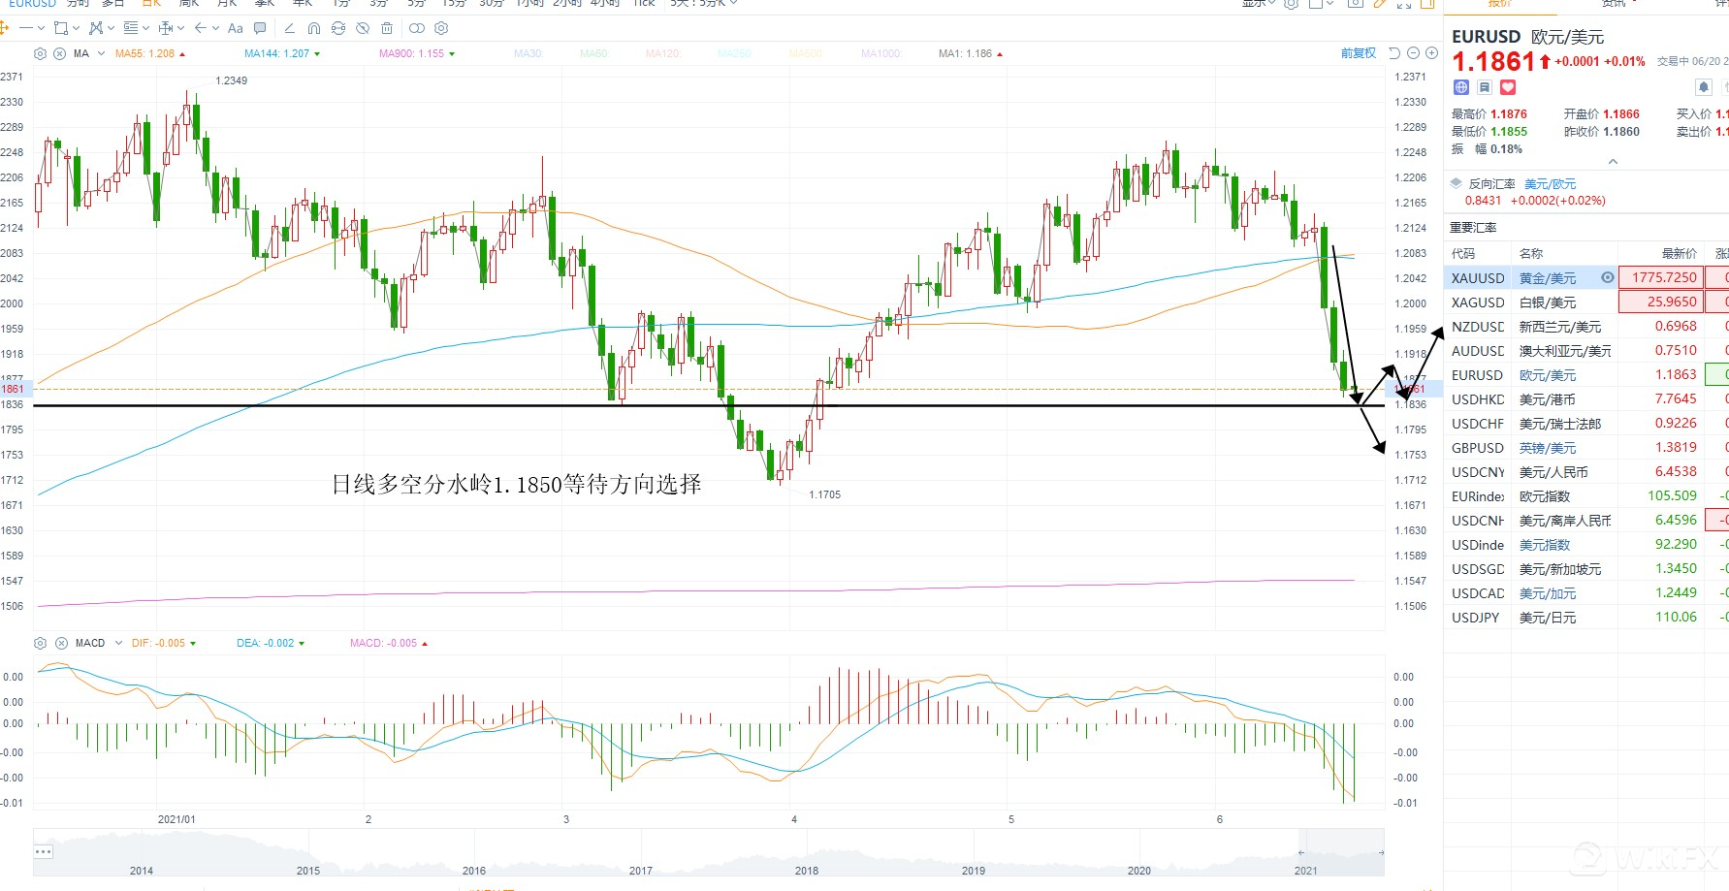Click the trash can delete drawings icon
1729x891 pixels.
pos(387,28)
